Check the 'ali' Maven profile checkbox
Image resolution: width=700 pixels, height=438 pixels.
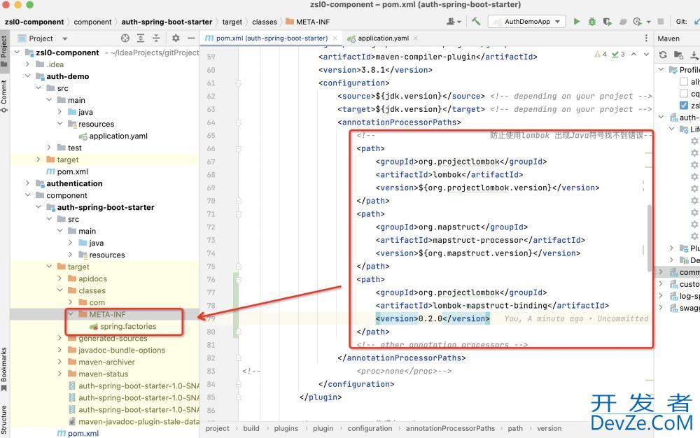click(x=683, y=82)
